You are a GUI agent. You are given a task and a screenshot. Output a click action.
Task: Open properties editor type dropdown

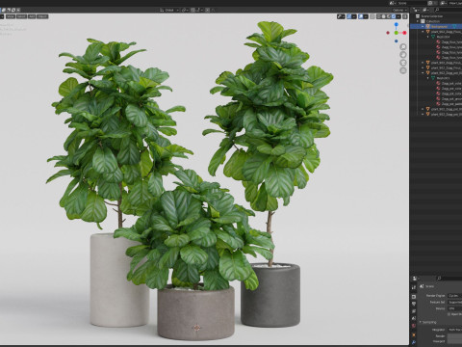tap(416, 279)
